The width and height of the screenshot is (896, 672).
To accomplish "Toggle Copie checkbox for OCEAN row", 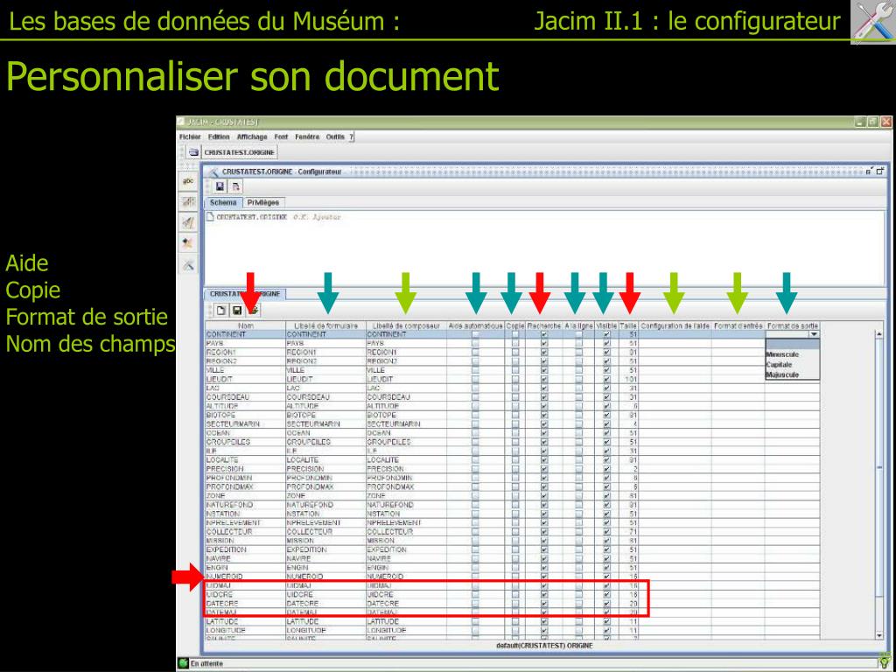I will [515, 433].
